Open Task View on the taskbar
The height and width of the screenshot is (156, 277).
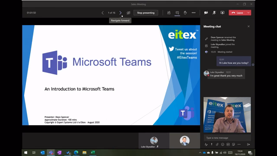pyautogui.click(x=34, y=153)
